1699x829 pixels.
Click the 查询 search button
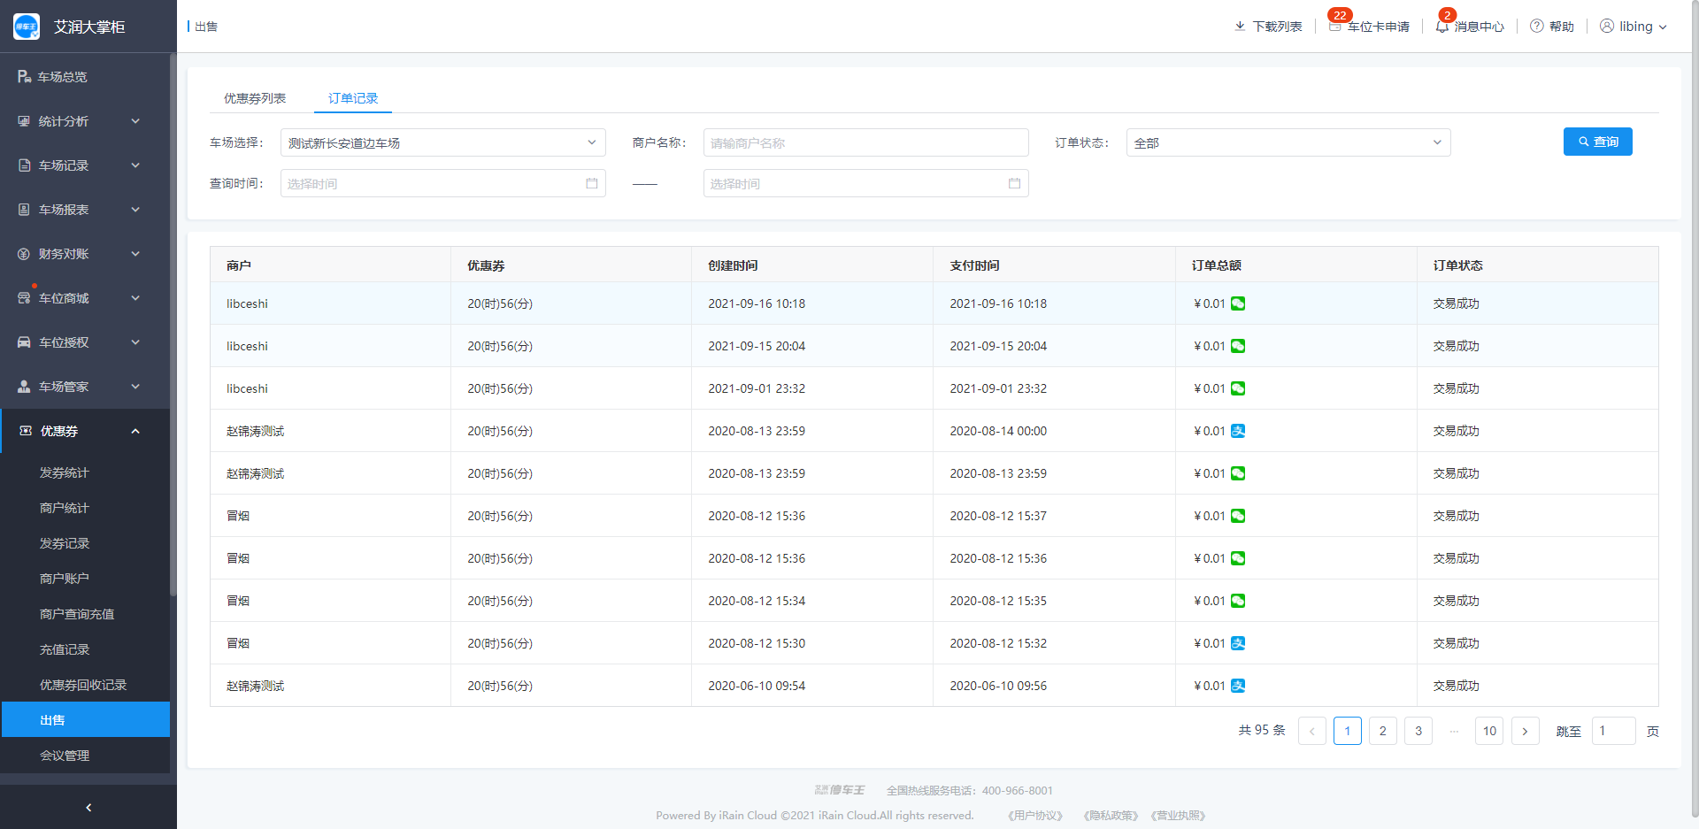click(1597, 142)
